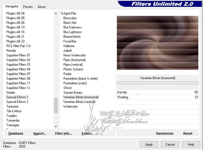Select Sapphire Filters 01
This screenshot has width=203, height=150.
(18, 55)
